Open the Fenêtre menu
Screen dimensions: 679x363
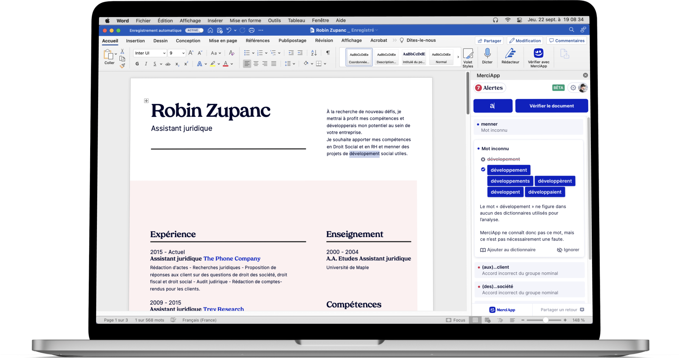click(x=320, y=20)
